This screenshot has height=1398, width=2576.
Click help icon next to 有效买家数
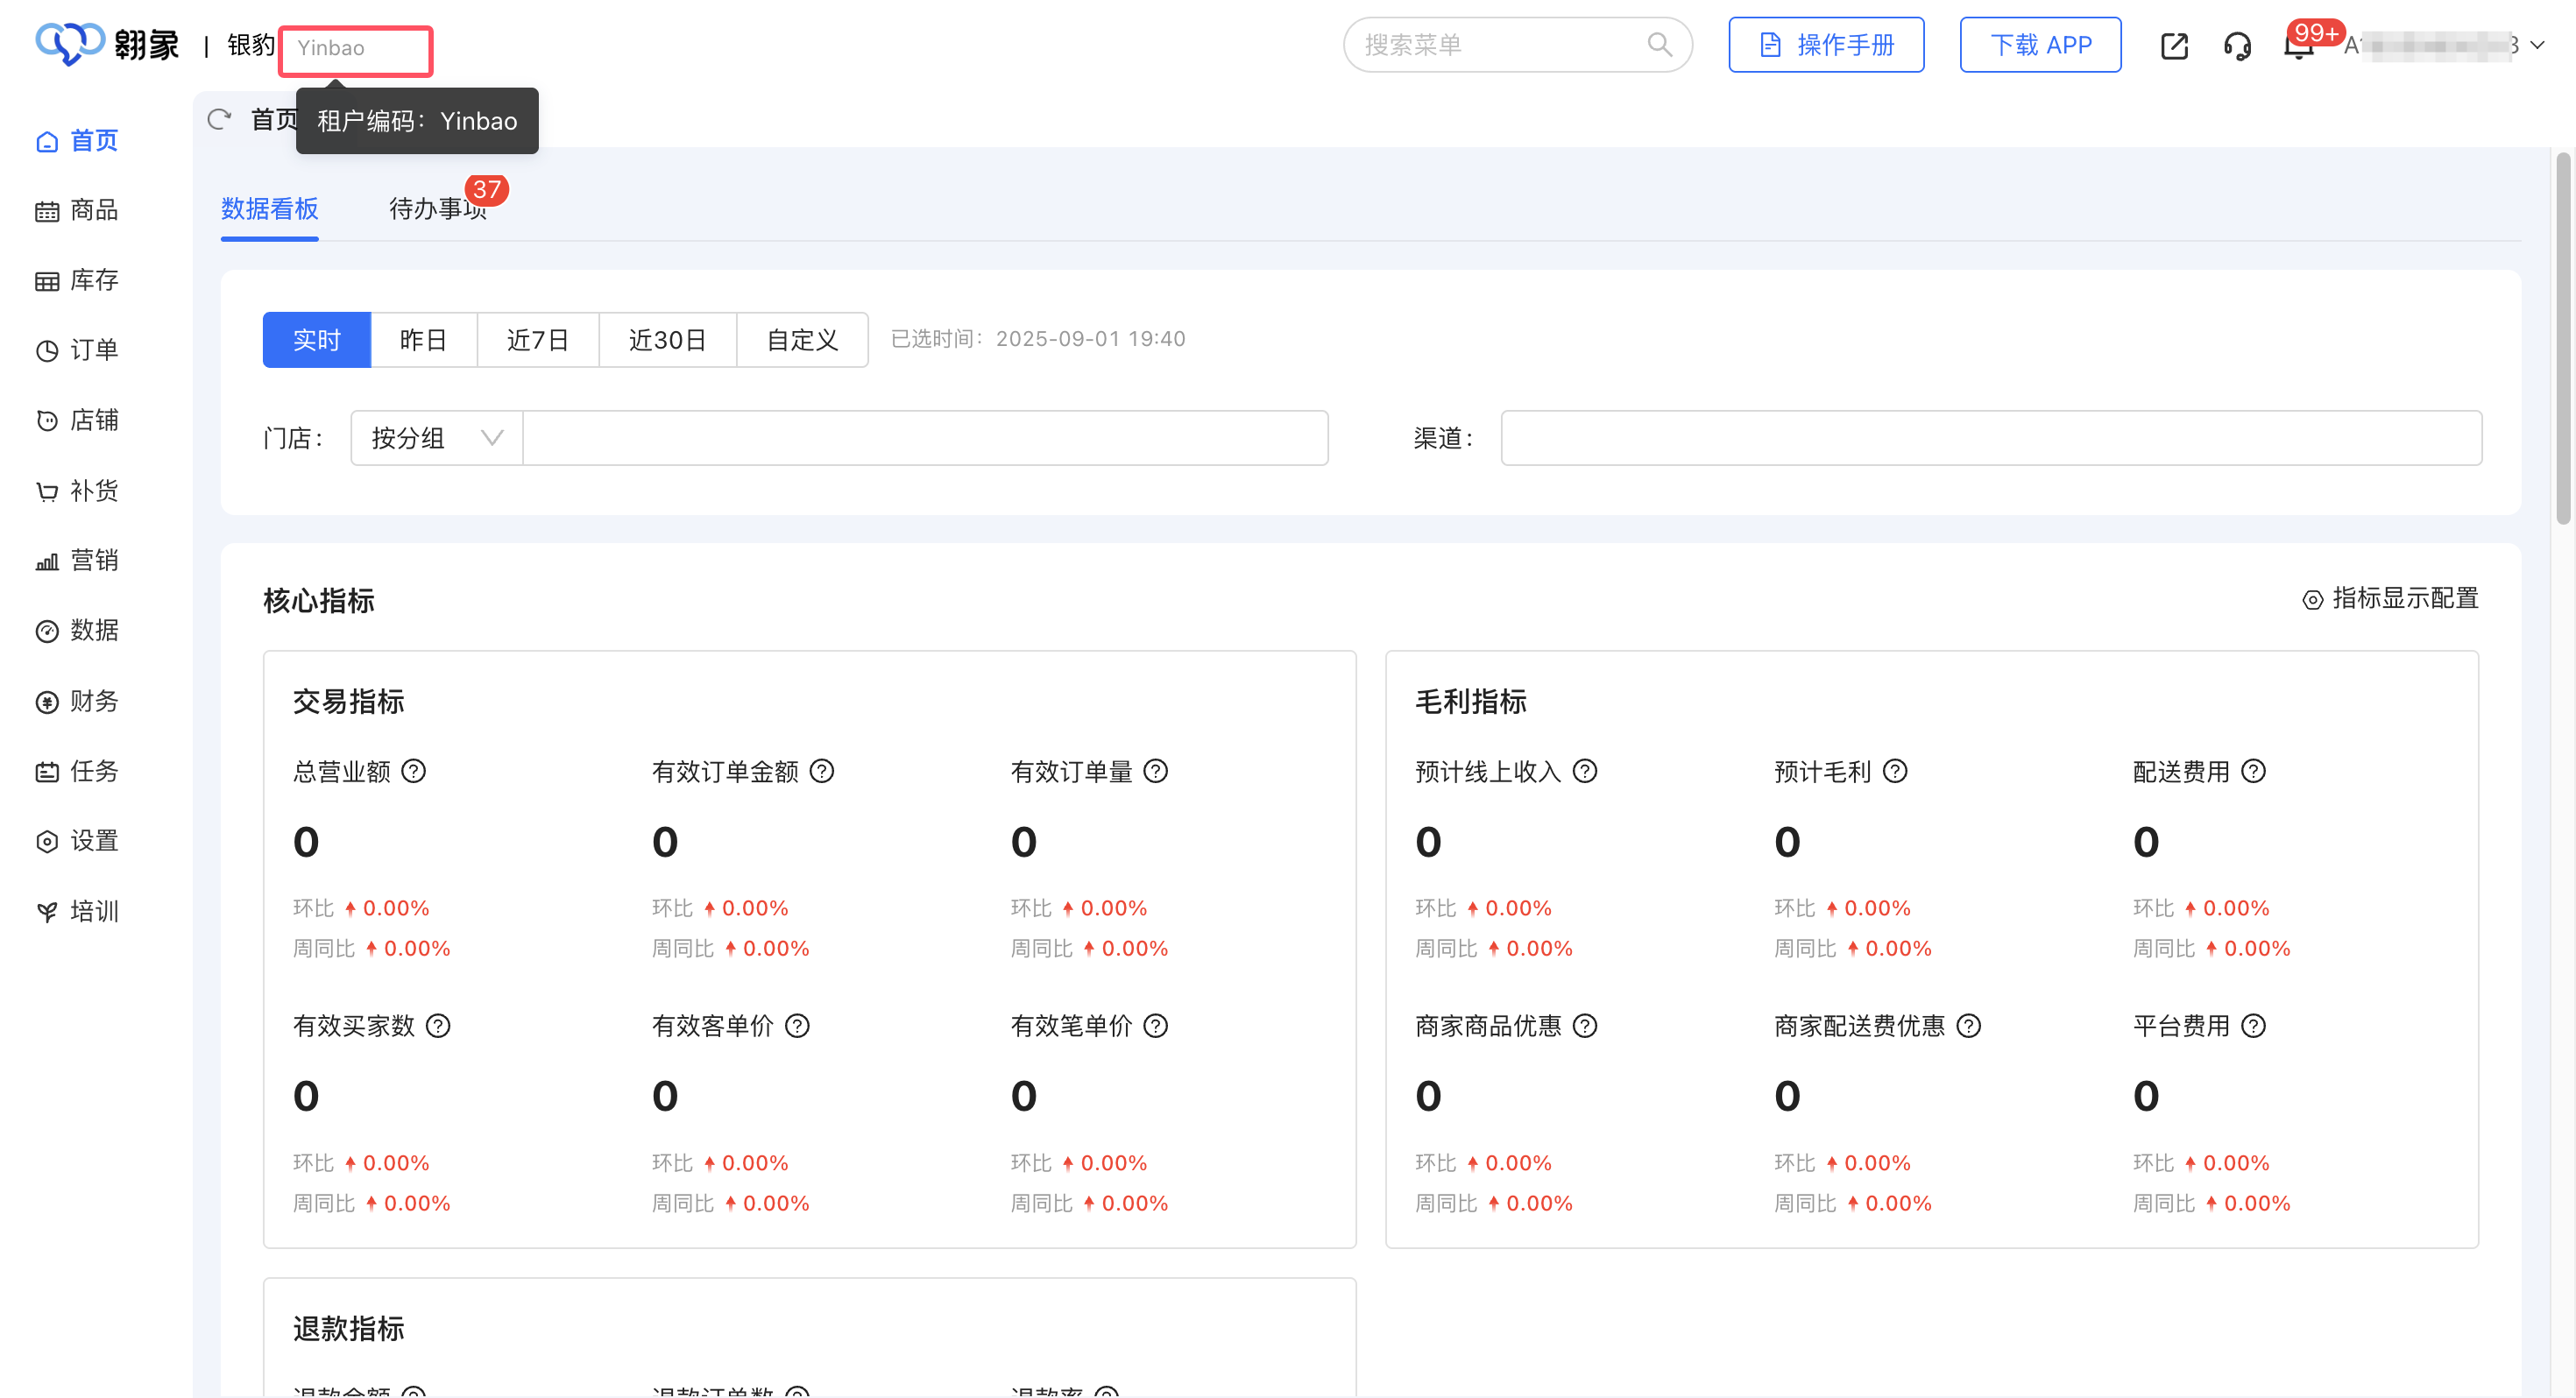pyautogui.click(x=438, y=1026)
